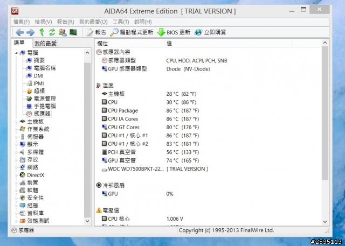This screenshot has height=246, width=345.
Task: Click the 報告 report toolbar button
Action: pos(96,32)
